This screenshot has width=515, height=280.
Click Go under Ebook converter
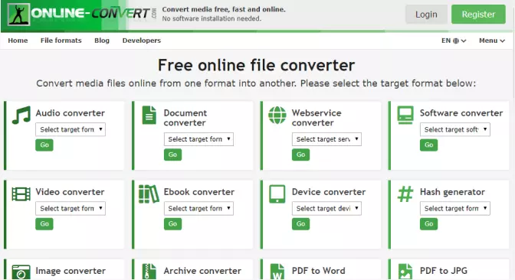coord(172,224)
